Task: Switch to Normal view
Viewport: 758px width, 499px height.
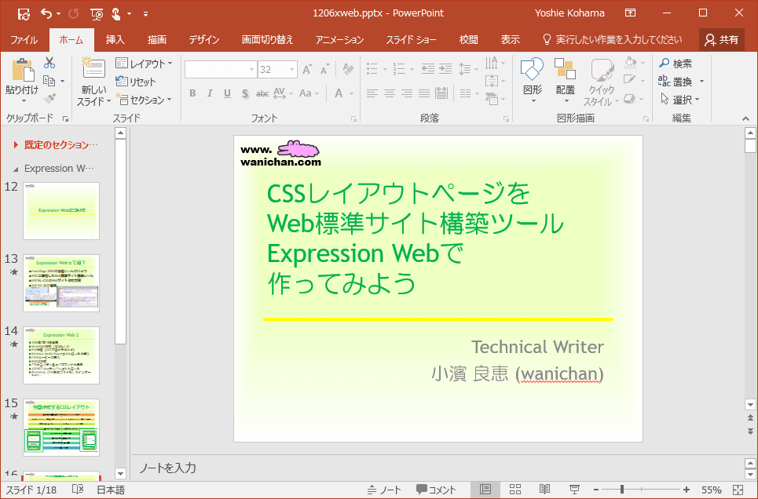Action: tap(485, 490)
